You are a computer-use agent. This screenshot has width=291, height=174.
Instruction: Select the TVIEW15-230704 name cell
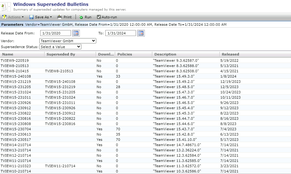click(16, 129)
